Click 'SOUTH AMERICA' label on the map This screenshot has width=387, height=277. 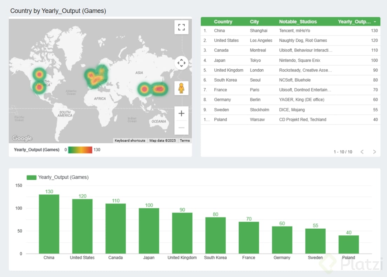pos(65,114)
